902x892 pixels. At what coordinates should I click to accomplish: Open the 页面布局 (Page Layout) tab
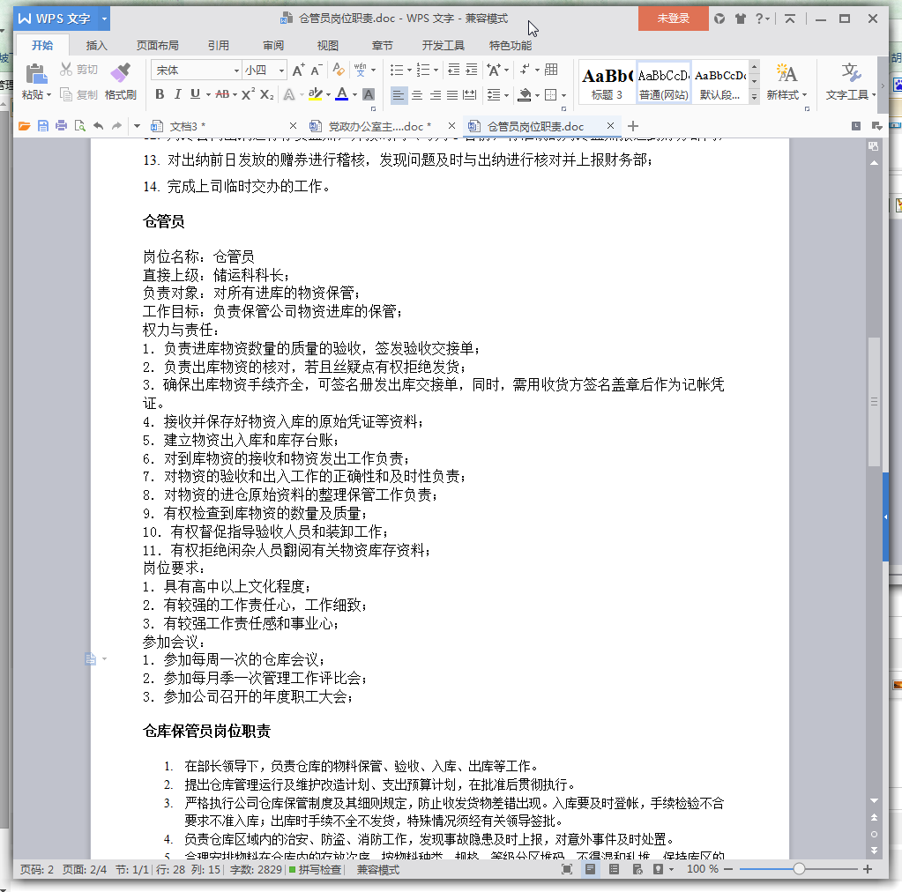point(157,46)
